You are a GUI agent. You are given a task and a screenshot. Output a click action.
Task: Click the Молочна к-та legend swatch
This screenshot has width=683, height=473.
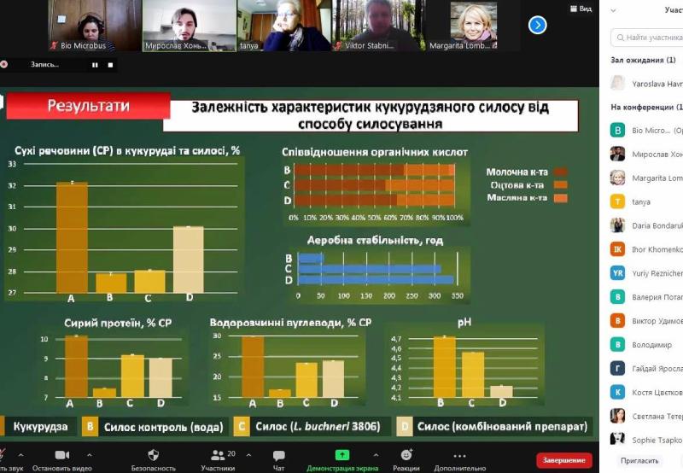560,172
